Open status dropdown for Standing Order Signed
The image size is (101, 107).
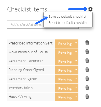point(66,70)
